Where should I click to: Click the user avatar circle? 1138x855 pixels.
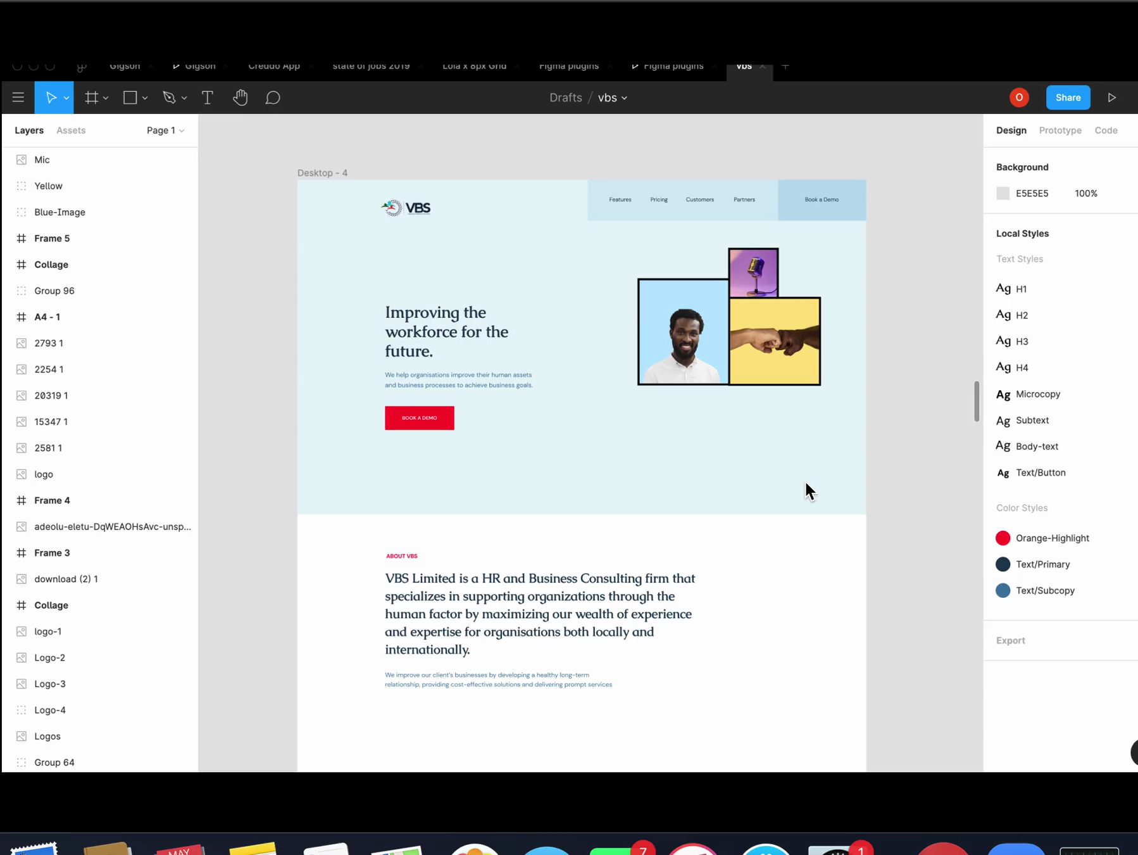tap(1019, 97)
